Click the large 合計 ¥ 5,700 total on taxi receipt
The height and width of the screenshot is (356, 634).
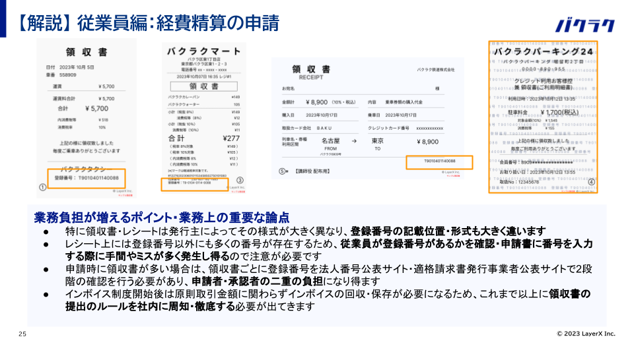(83, 109)
